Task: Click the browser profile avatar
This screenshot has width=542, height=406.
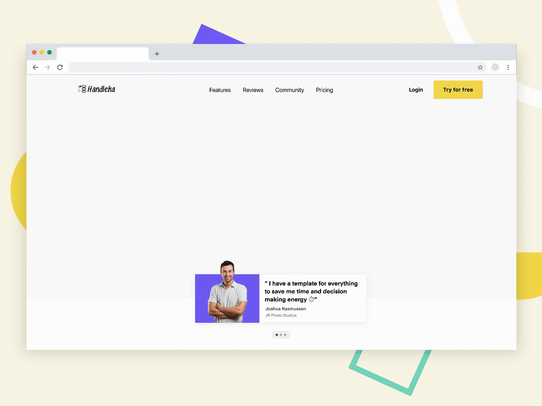Action: pos(495,67)
